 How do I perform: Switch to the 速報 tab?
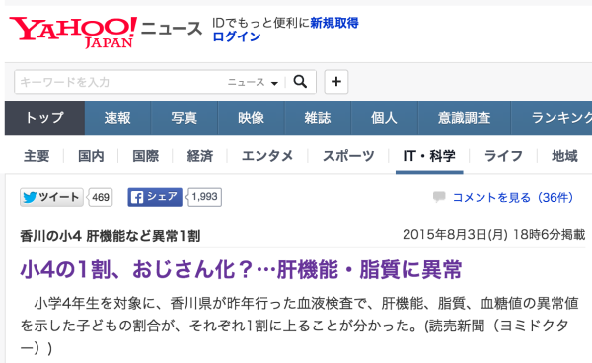pyautogui.click(x=117, y=118)
